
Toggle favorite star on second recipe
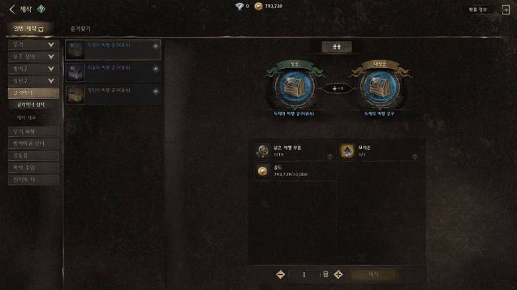point(156,69)
